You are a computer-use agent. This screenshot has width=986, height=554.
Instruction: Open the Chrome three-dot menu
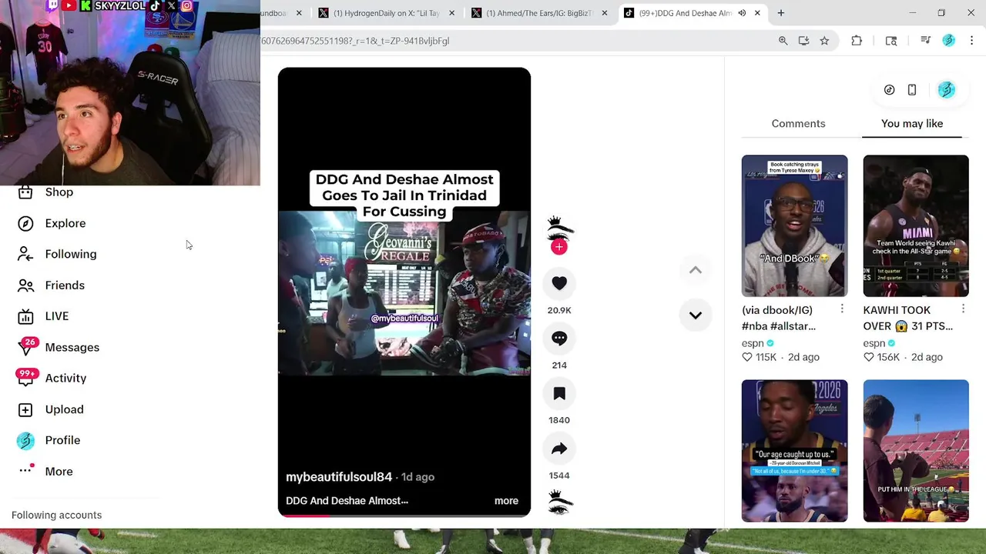coord(971,41)
